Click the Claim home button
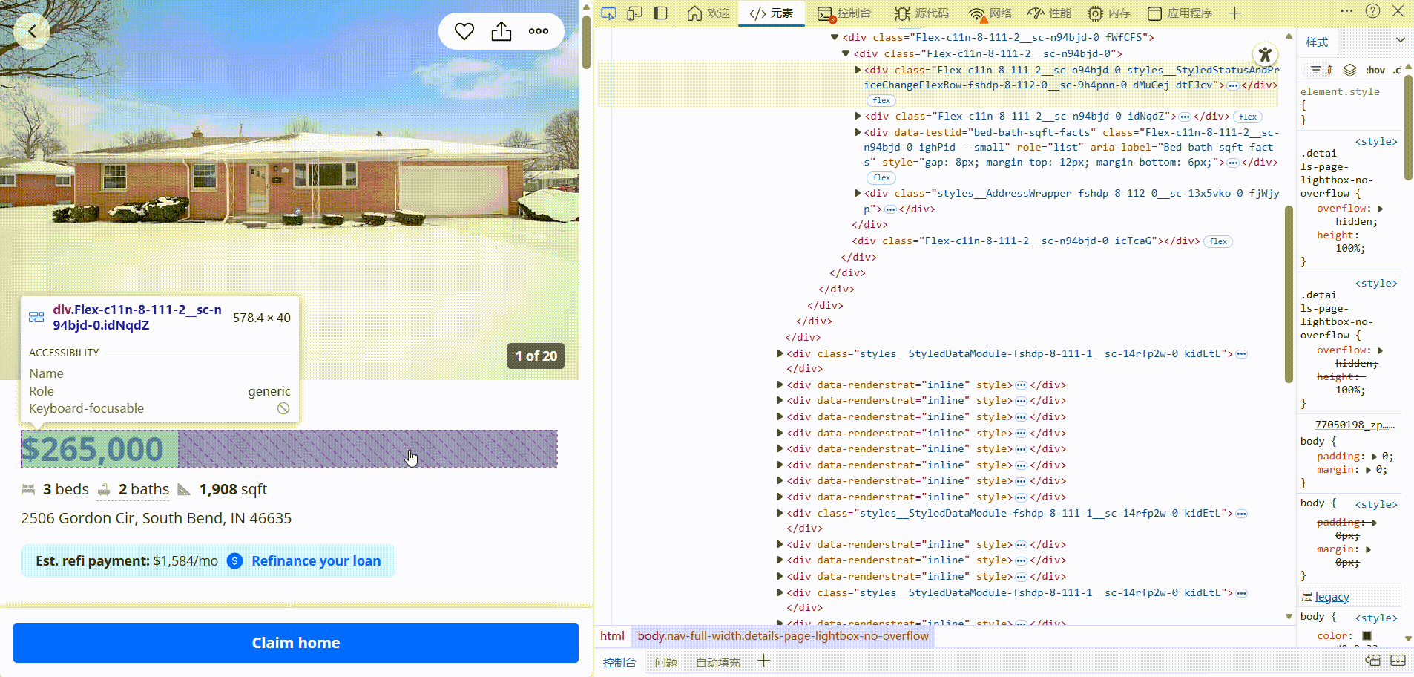 click(x=296, y=643)
